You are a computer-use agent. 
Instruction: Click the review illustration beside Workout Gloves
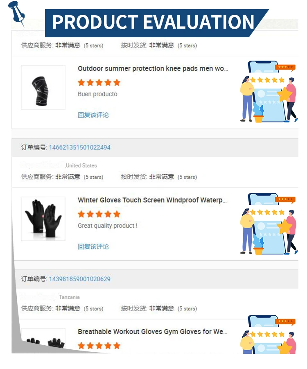click(x=269, y=335)
